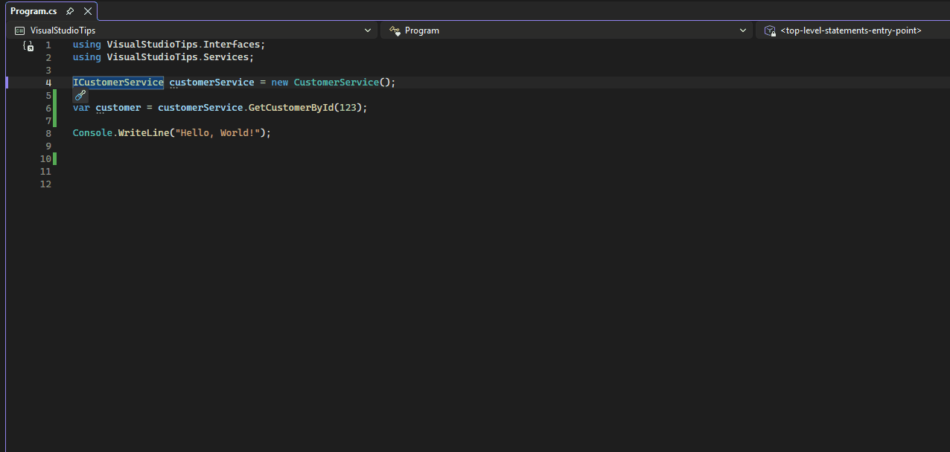Click line number 8 in the gutter
The width and height of the screenshot is (950, 452).
coord(48,134)
